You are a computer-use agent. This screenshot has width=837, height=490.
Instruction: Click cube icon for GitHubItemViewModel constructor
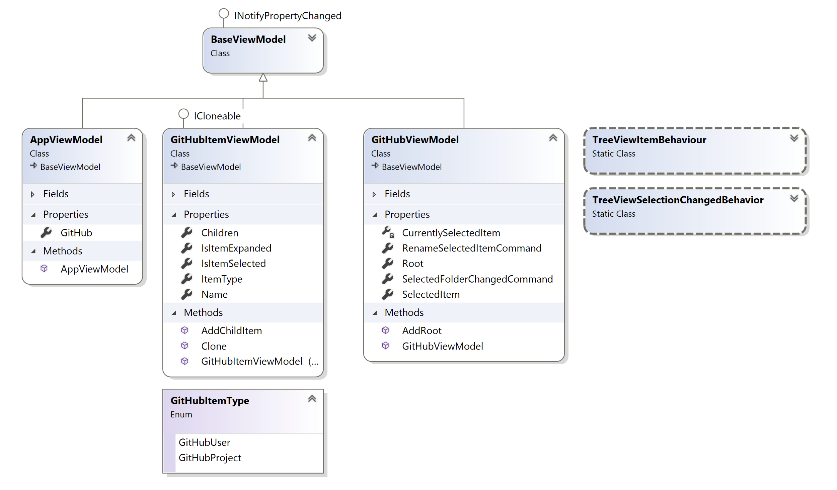[x=184, y=361]
